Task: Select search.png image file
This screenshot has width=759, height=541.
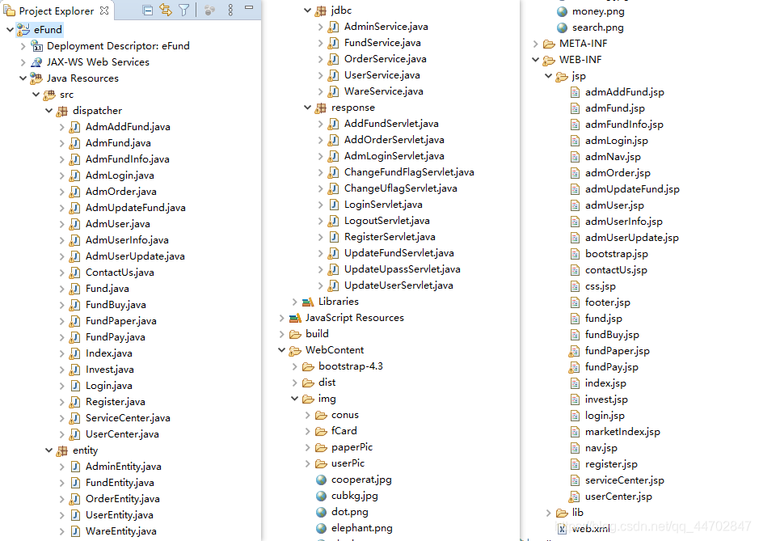Action: pyautogui.click(x=598, y=27)
